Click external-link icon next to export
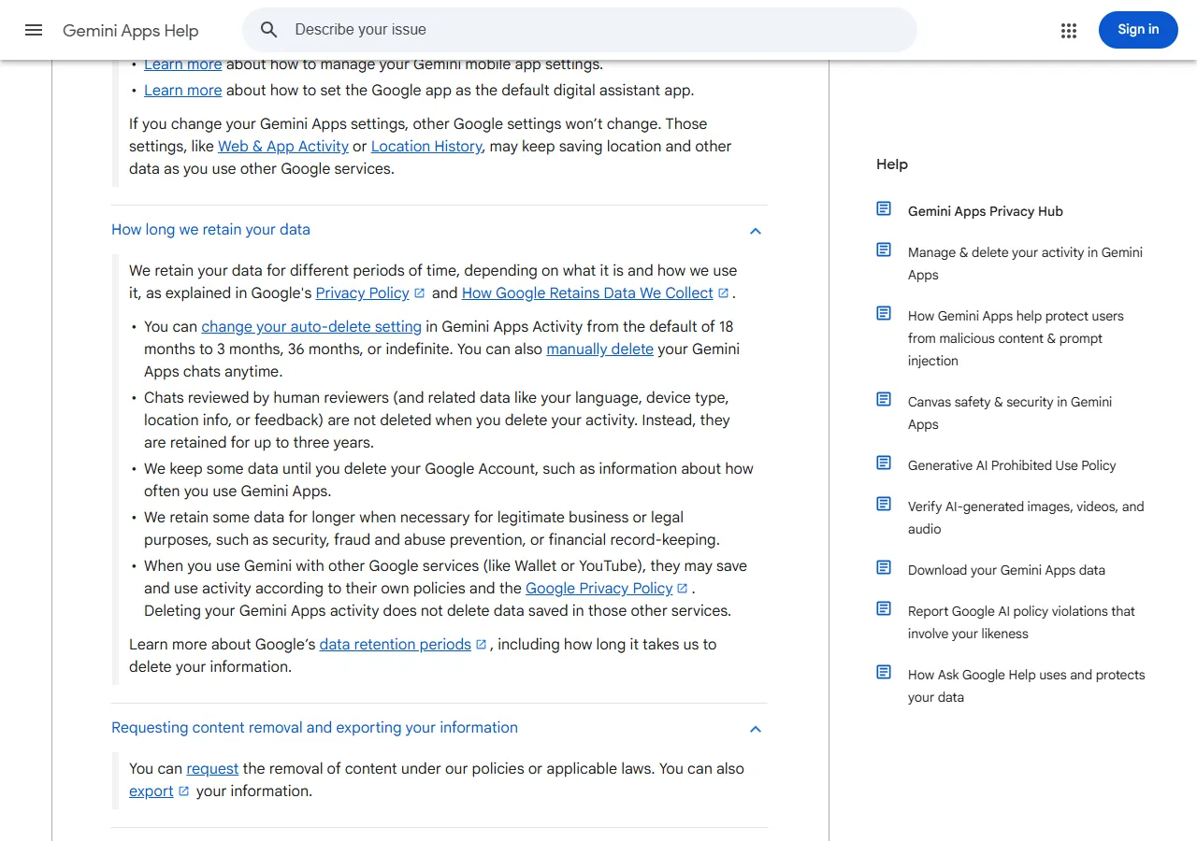 click(x=183, y=791)
